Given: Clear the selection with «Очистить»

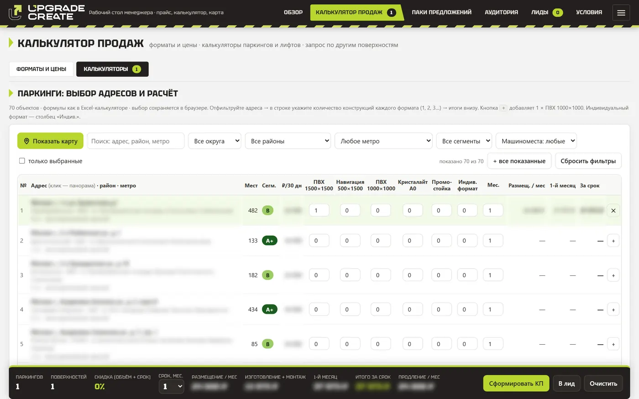Looking at the screenshot, I should point(603,383).
